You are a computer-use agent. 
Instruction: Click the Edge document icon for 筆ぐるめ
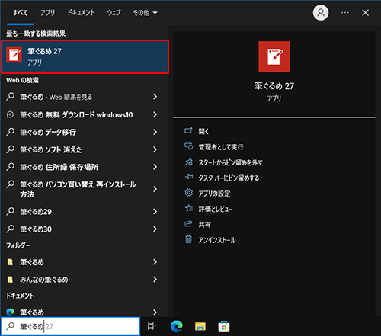click(10, 312)
